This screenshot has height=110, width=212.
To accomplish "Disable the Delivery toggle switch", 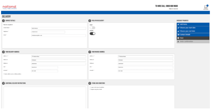I will coord(93,34).
